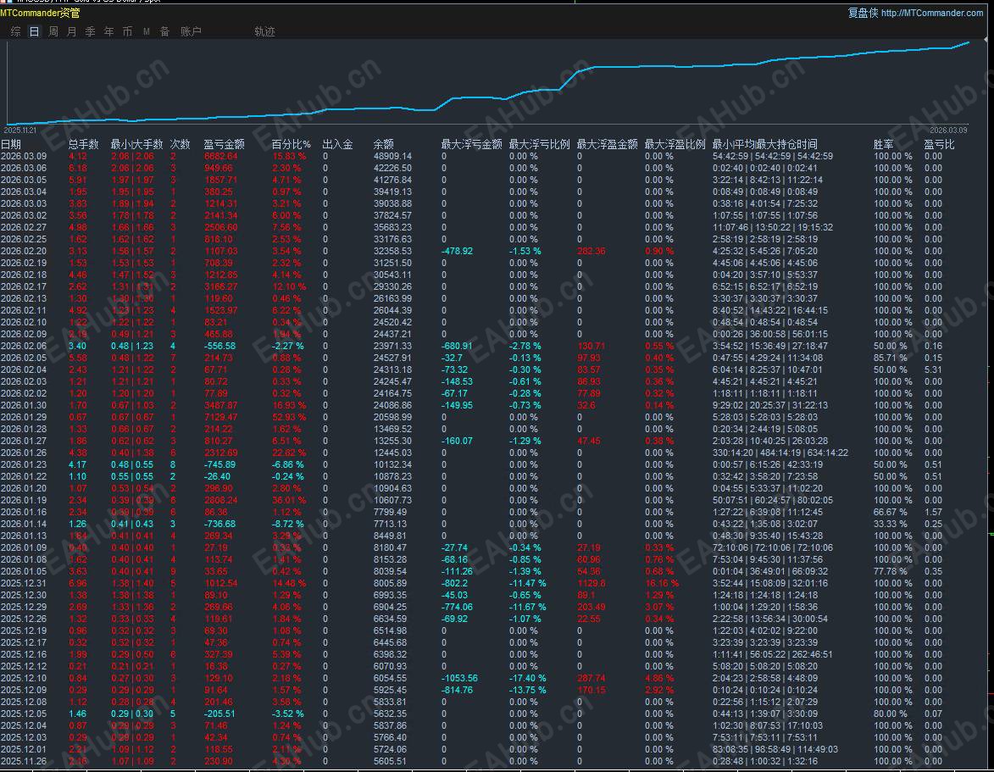Click floating loss value -680.91
Image resolution: width=994 pixels, height=772 pixels.
[x=457, y=346]
